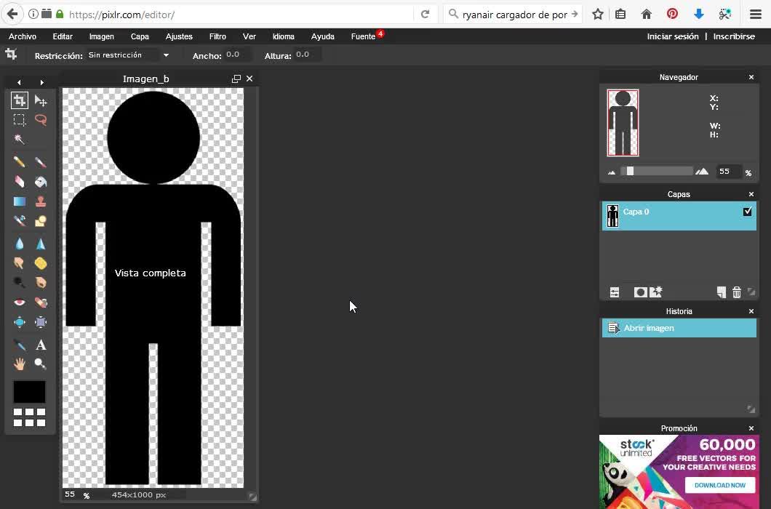The image size is (771, 509).
Task: Select the Text tool
Action: click(41, 345)
